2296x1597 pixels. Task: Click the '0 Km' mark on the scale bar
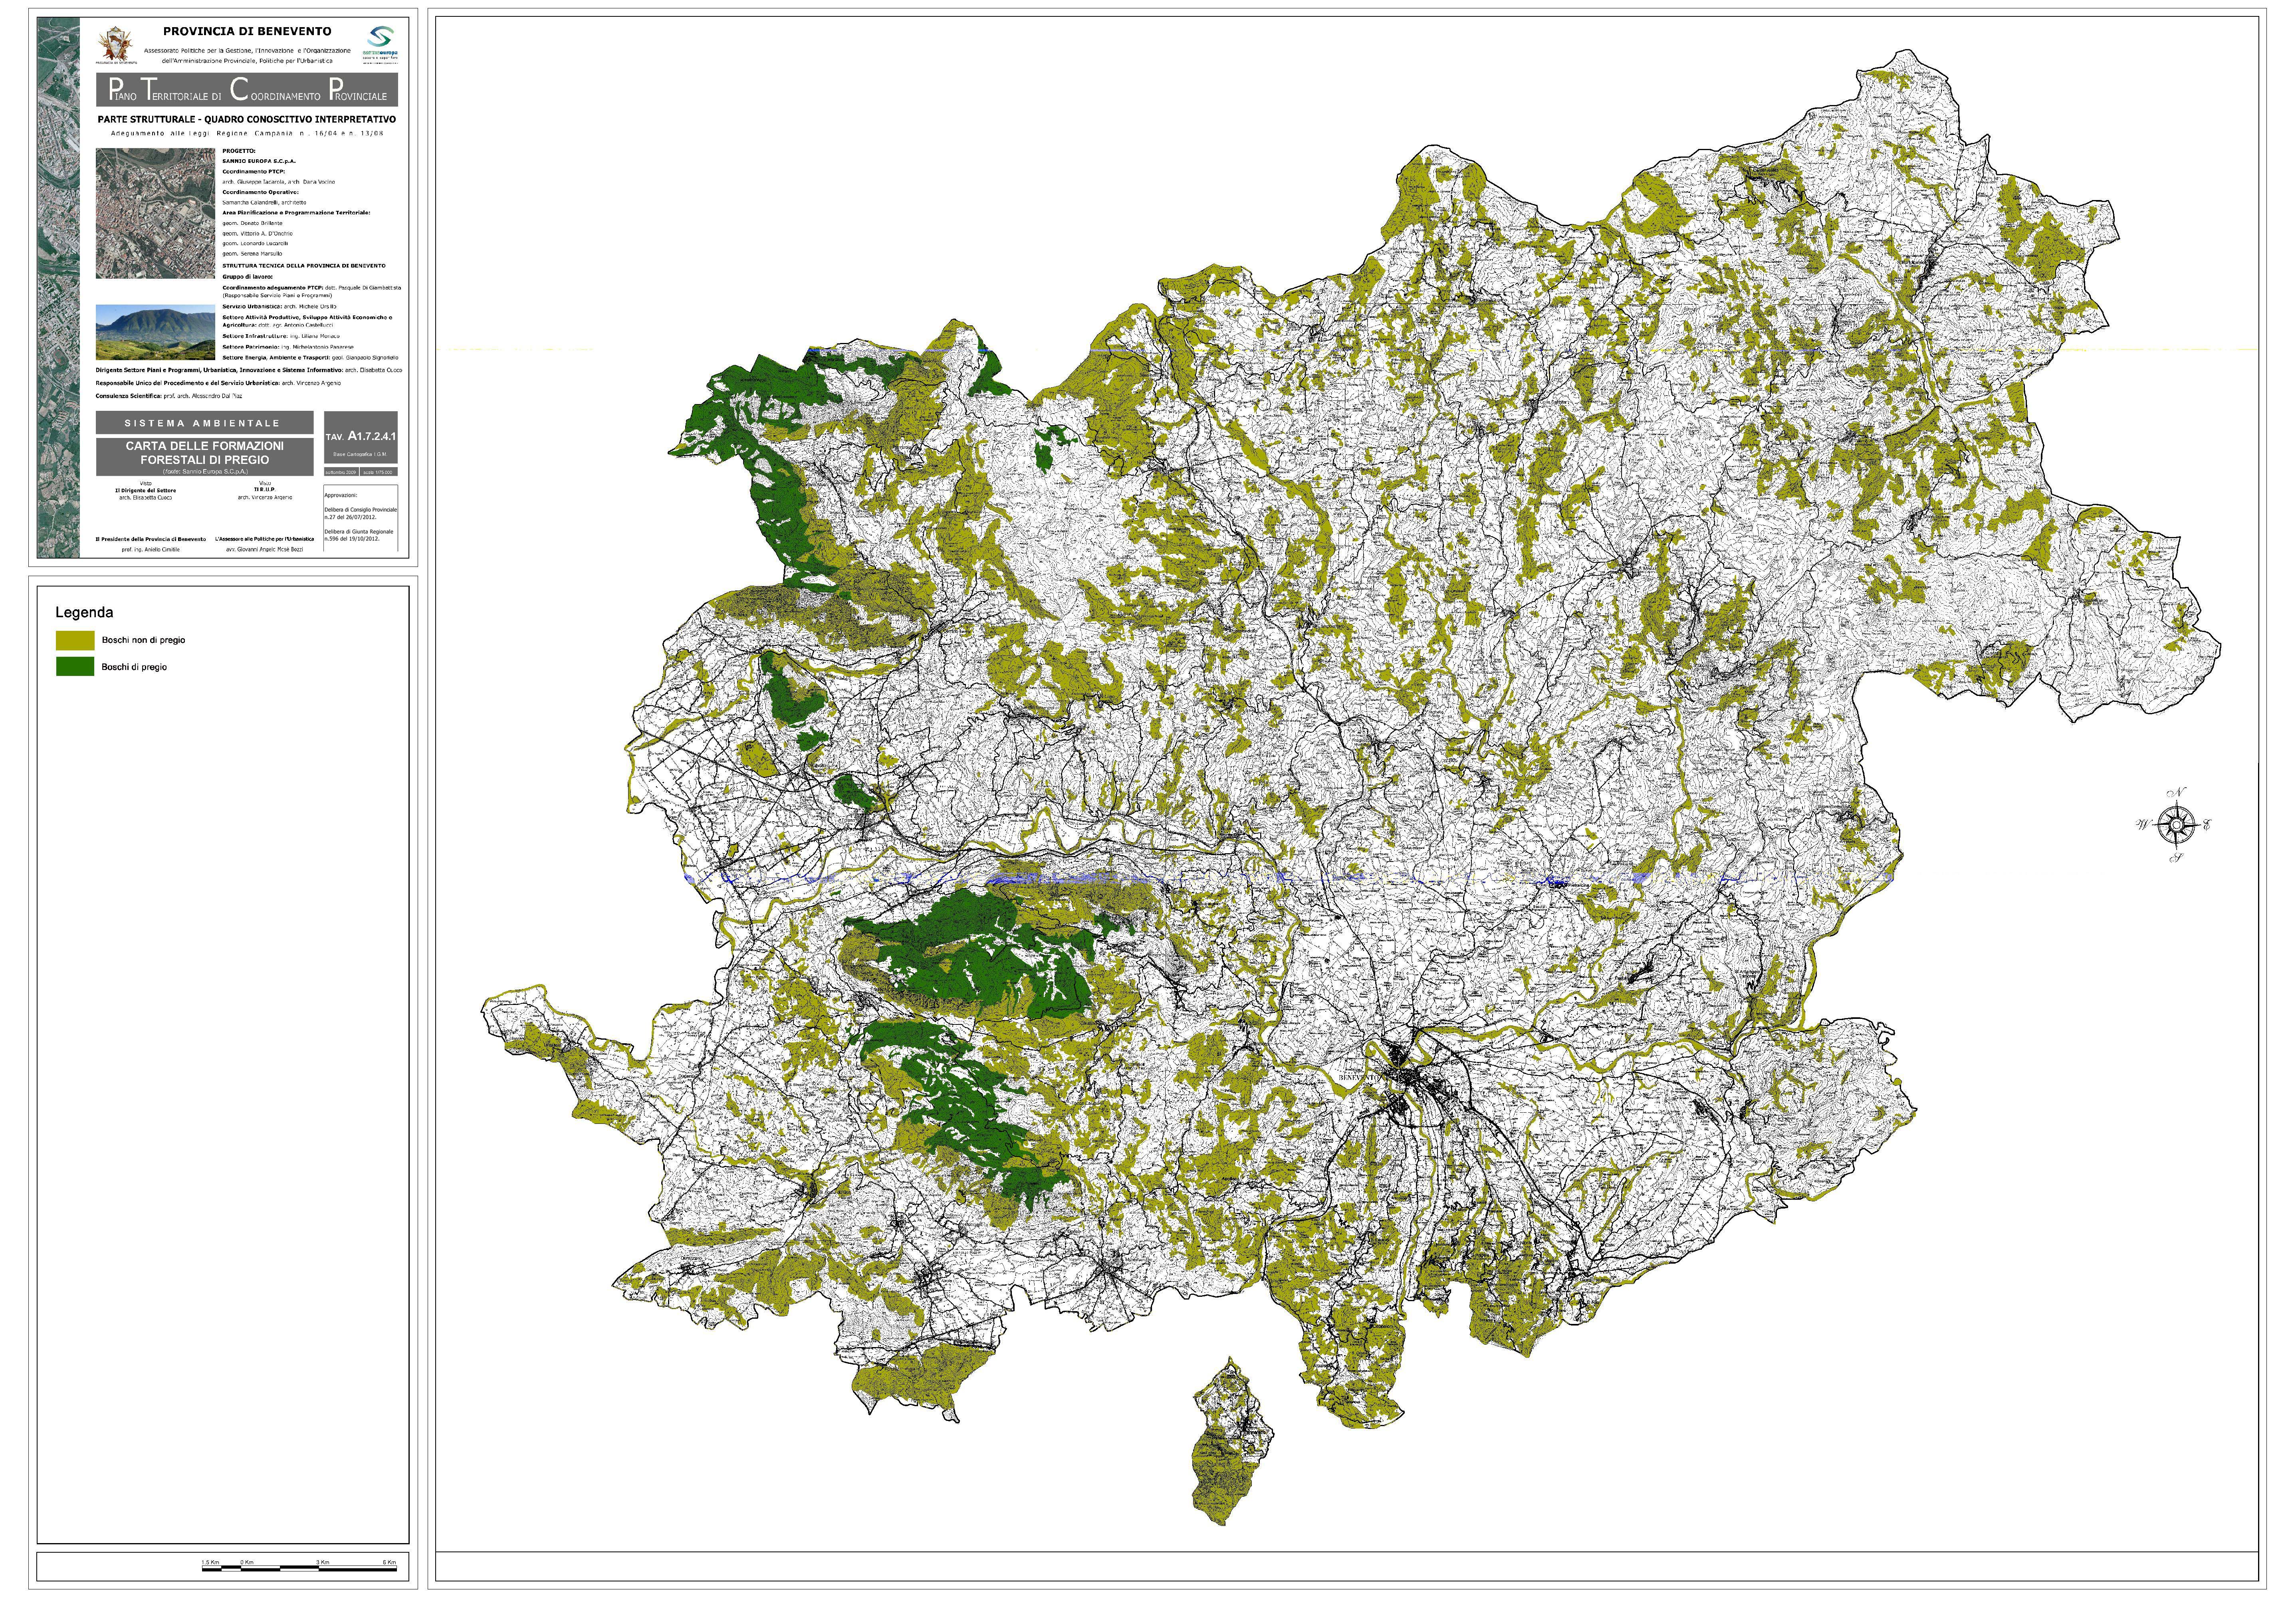pos(247,1562)
